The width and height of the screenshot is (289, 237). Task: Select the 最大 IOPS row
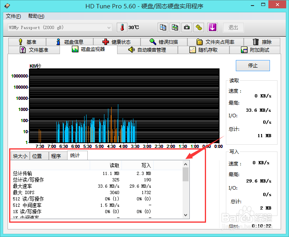96,192
